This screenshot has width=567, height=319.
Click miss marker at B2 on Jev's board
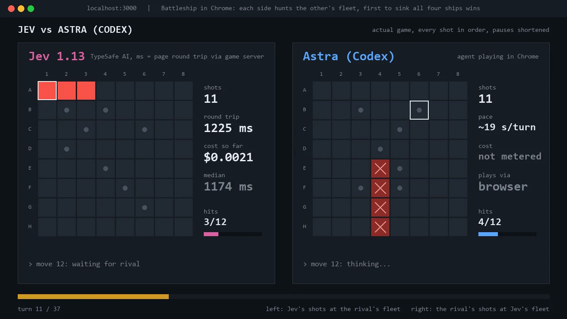[x=66, y=110]
